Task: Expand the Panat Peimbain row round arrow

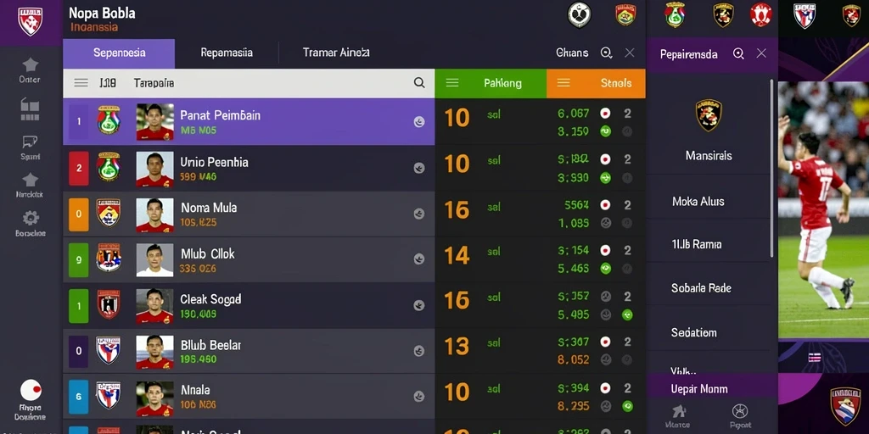Action: point(419,122)
